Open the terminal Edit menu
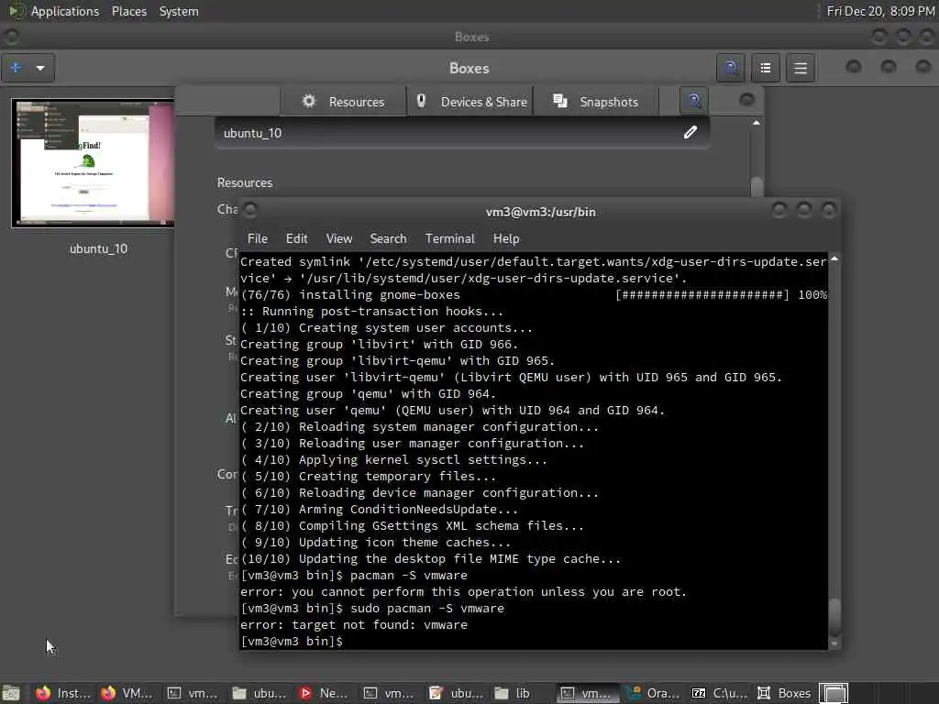The image size is (939, 704). tap(296, 238)
